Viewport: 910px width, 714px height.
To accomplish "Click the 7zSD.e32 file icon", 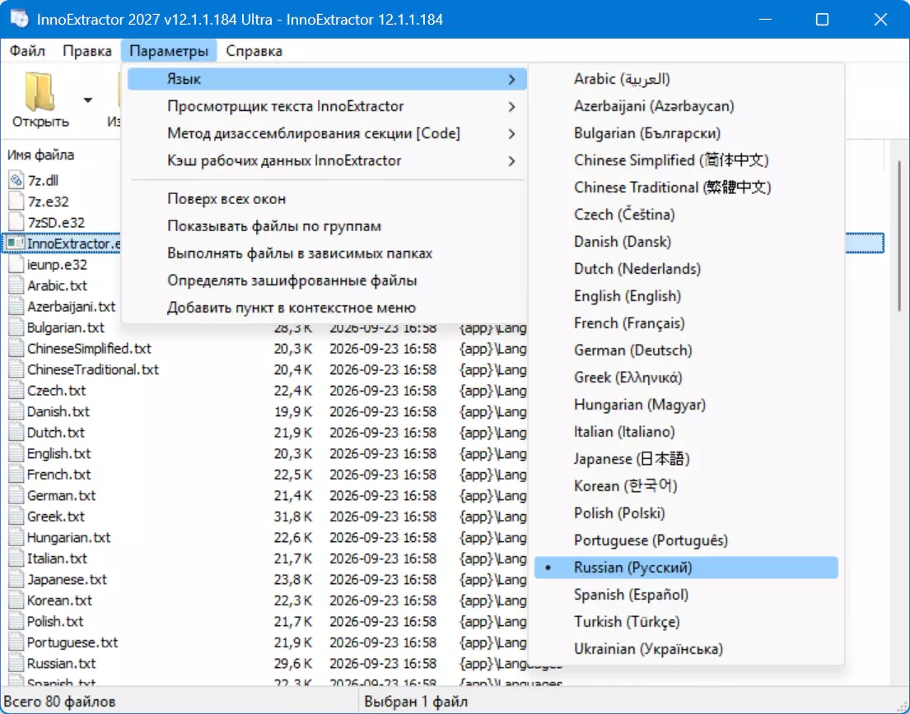I will (16, 222).
